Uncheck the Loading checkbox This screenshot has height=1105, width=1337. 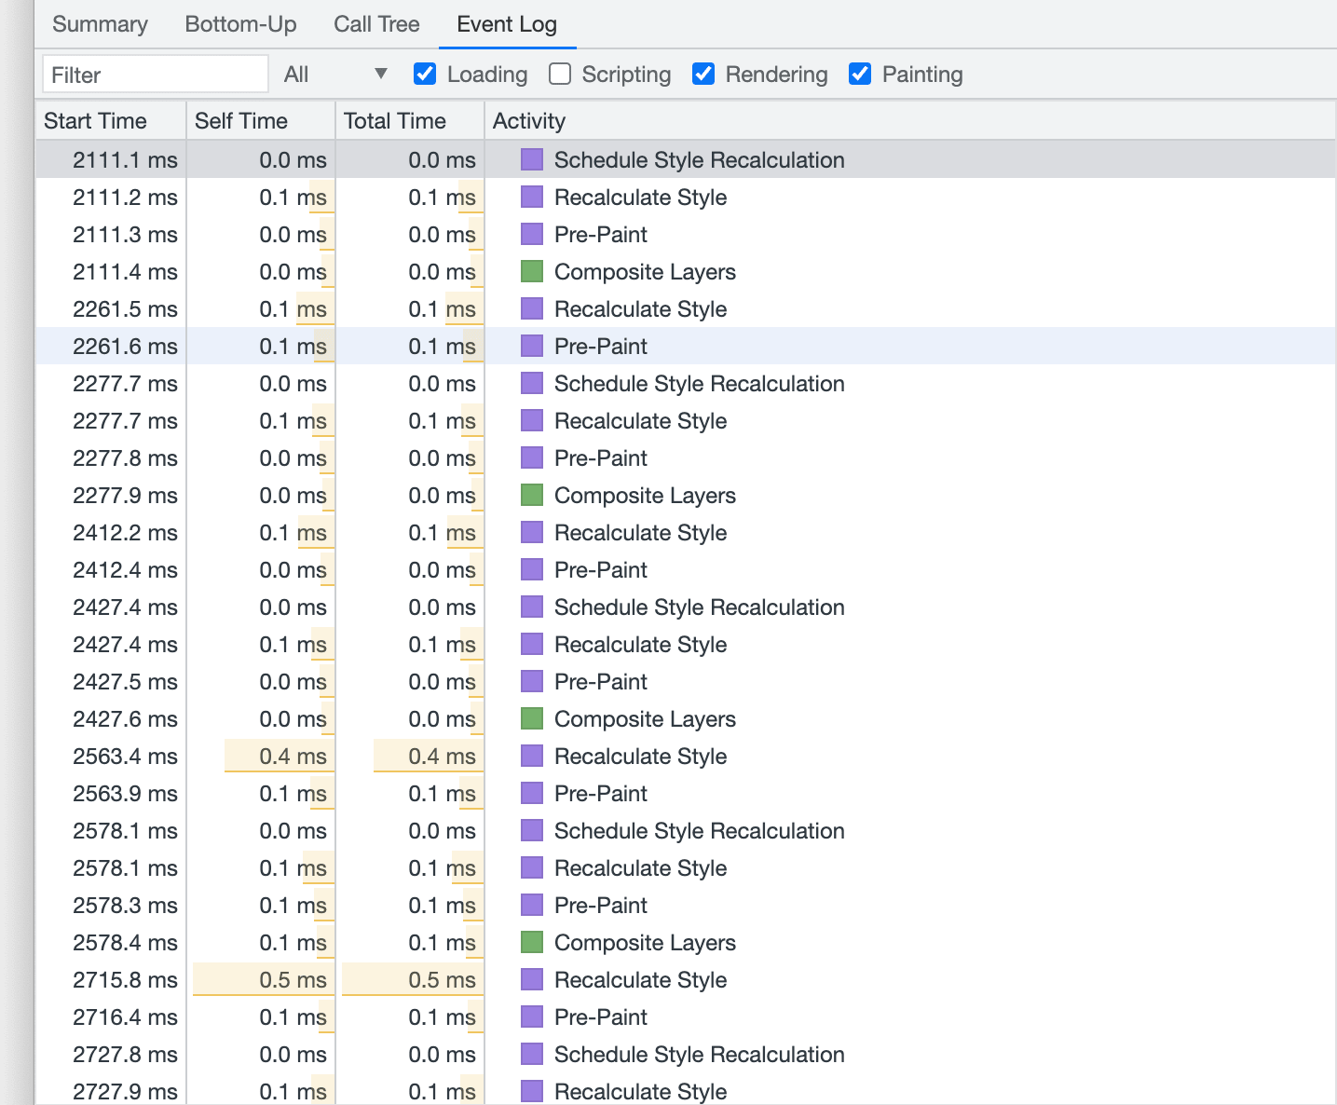coord(425,74)
